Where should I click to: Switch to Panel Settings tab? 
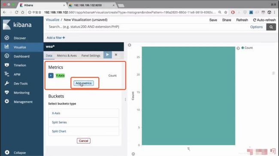click(x=91, y=55)
